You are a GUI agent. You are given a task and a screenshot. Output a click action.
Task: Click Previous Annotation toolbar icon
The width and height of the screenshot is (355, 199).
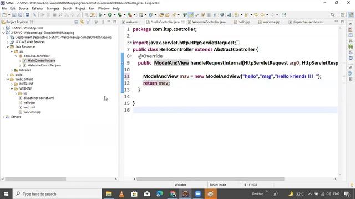tap(246, 15)
